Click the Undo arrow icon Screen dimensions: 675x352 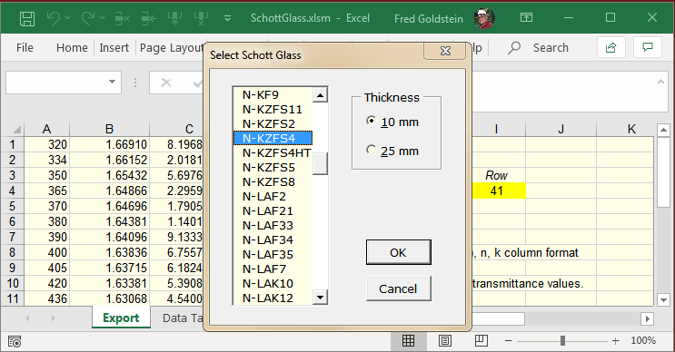(x=54, y=18)
